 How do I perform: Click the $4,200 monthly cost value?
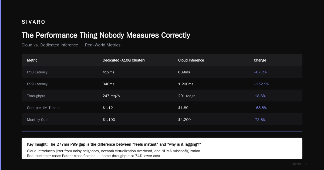[x=184, y=120]
